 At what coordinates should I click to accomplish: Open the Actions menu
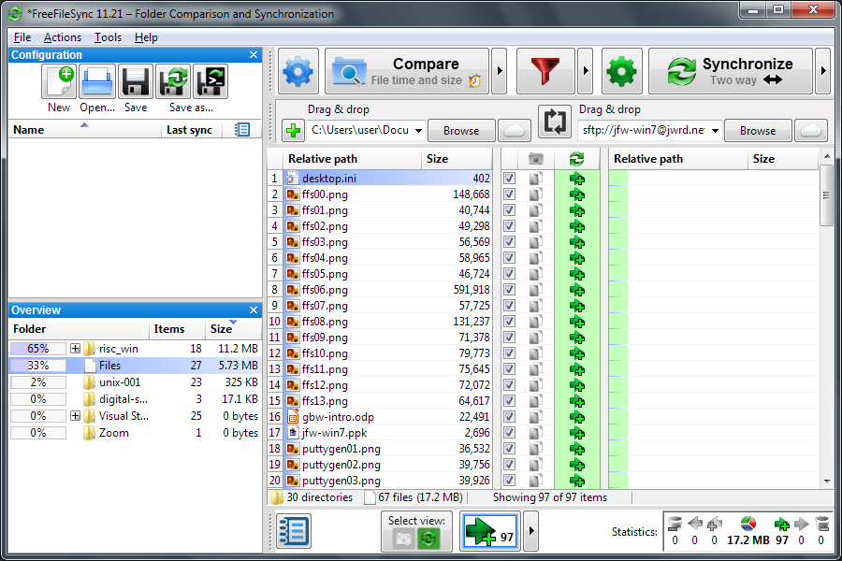[63, 37]
